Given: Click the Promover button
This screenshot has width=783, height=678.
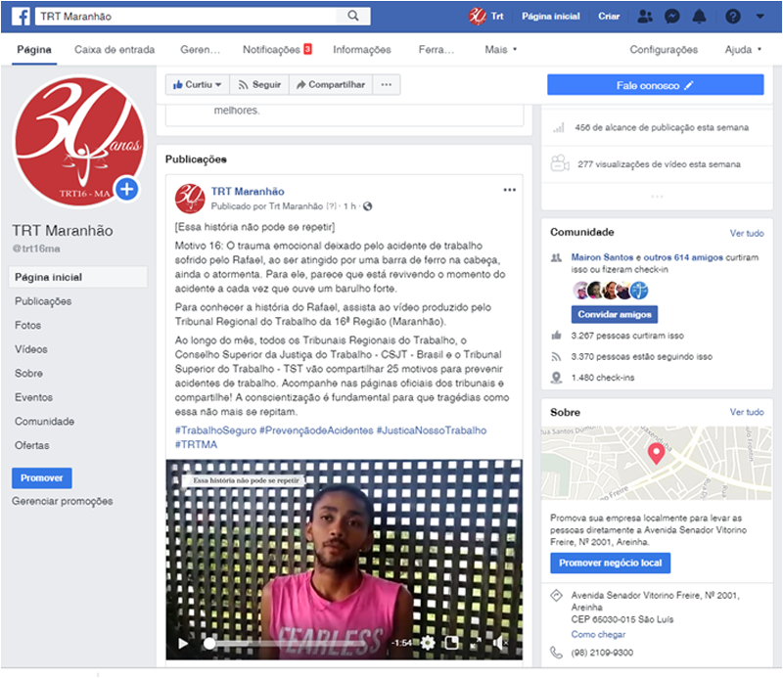Looking at the screenshot, I should pyautogui.click(x=42, y=477).
